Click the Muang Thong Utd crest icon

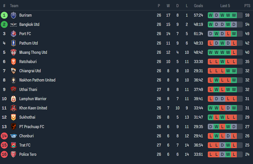coord(13,53)
